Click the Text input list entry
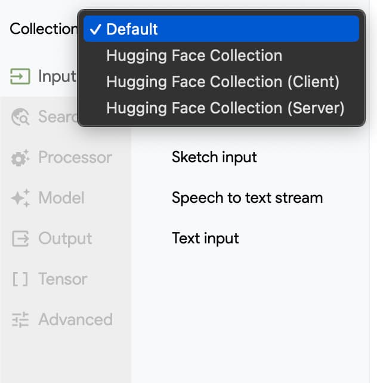 pos(205,239)
